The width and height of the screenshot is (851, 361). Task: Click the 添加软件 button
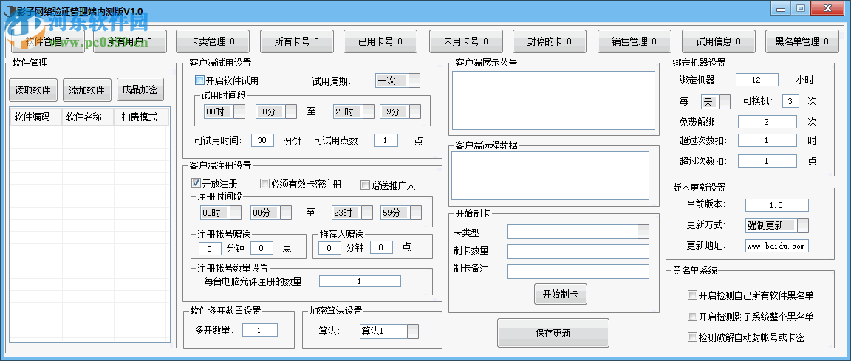point(87,90)
